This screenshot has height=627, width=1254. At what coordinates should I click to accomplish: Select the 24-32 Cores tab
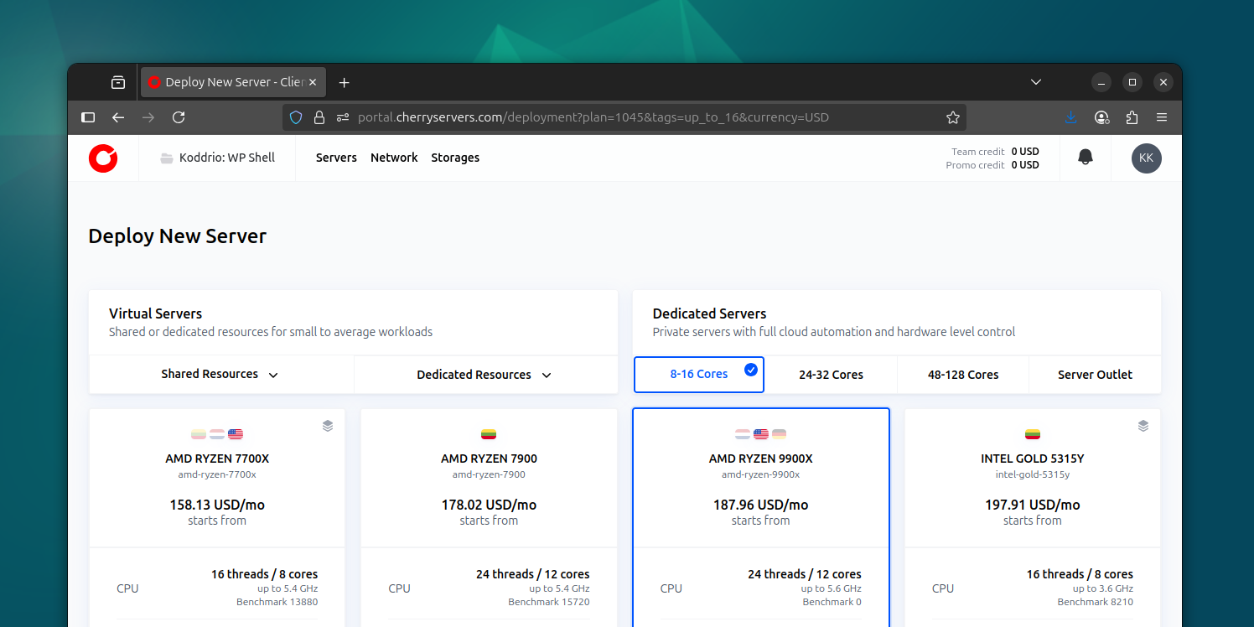tap(831, 375)
